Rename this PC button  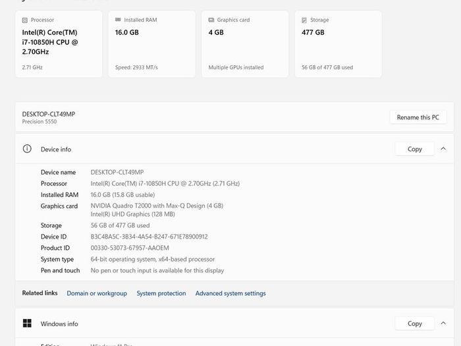click(418, 117)
